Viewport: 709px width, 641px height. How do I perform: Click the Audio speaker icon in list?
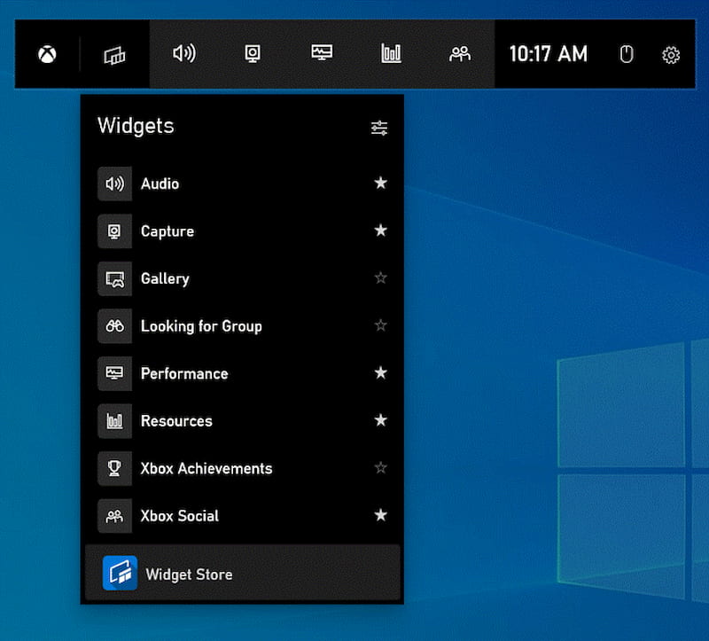point(115,184)
